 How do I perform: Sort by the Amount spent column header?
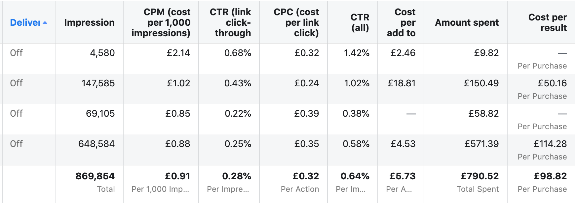pyautogui.click(x=467, y=22)
